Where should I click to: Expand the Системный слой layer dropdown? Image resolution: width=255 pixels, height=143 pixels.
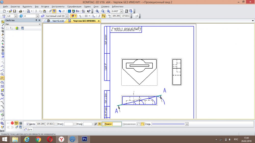pos(67,16)
